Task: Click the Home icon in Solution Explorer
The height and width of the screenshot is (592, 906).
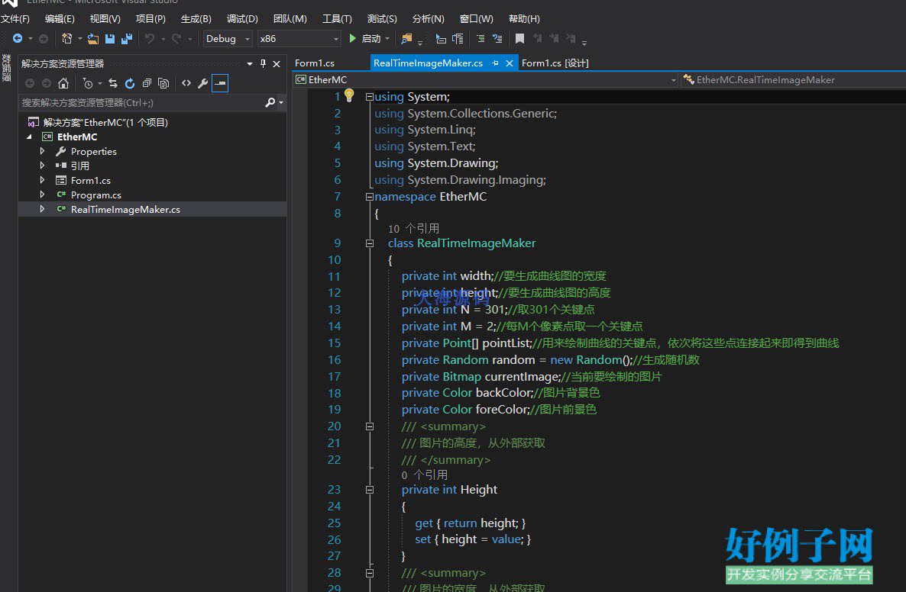Action: 64,83
